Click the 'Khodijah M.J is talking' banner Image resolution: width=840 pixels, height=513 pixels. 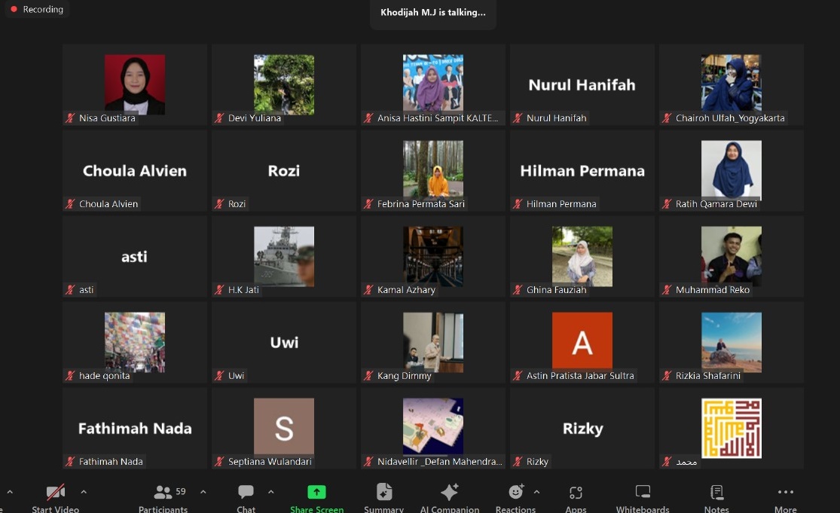point(432,13)
